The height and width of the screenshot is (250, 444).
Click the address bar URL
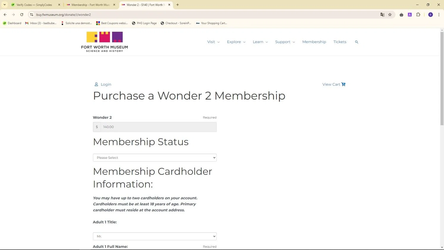point(64,15)
